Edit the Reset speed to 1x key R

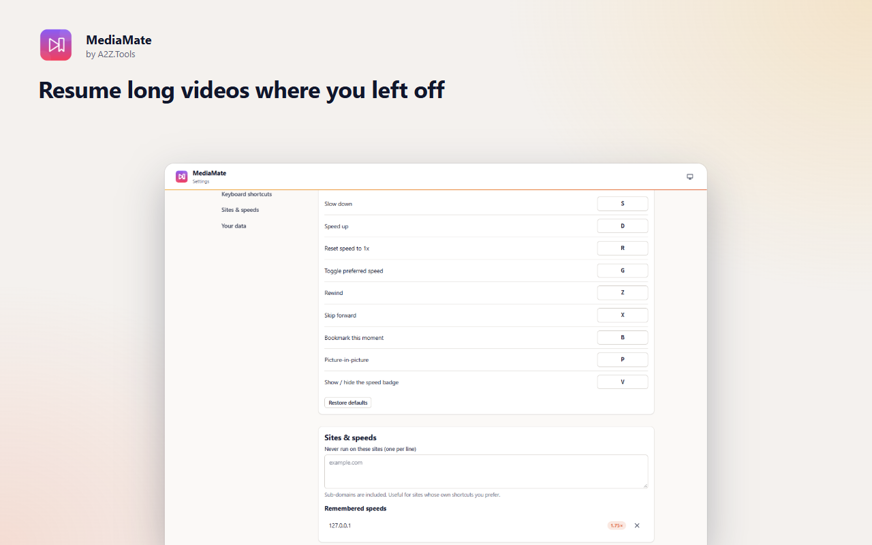[x=623, y=249]
